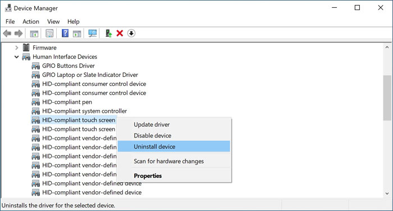
Task: Click the vertical scrollbar thumb
Action: click(387, 98)
